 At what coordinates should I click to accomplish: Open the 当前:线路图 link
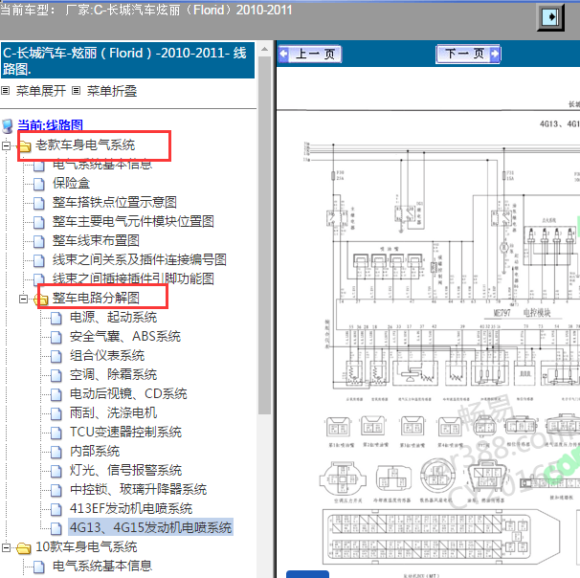pos(51,125)
